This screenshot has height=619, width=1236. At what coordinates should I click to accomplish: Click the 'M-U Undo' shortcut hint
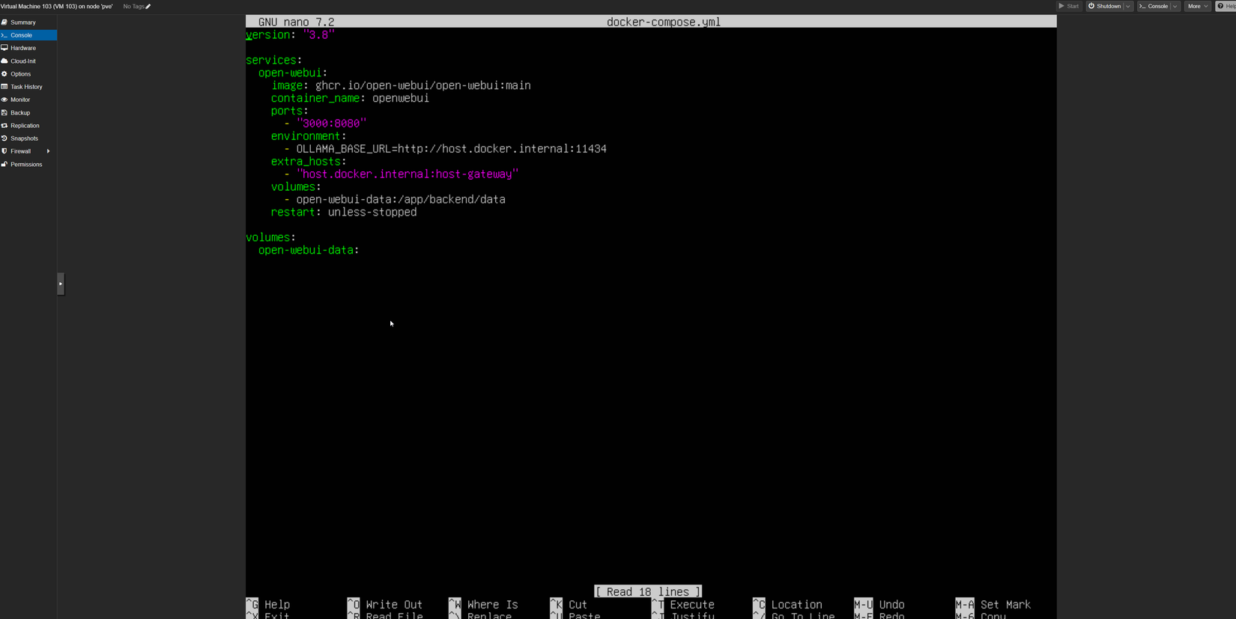point(879,605)
